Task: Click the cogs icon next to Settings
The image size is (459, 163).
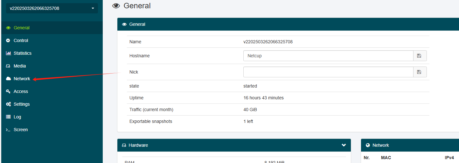Action: tap(8, 104)
